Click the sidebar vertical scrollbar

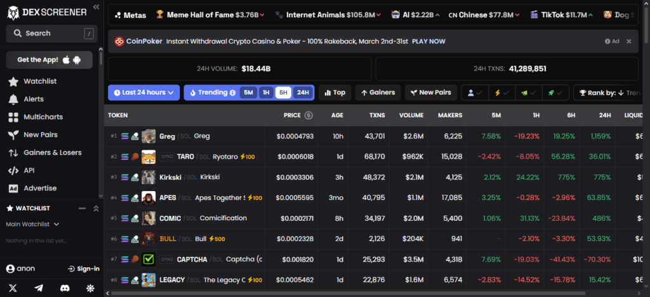101,58
